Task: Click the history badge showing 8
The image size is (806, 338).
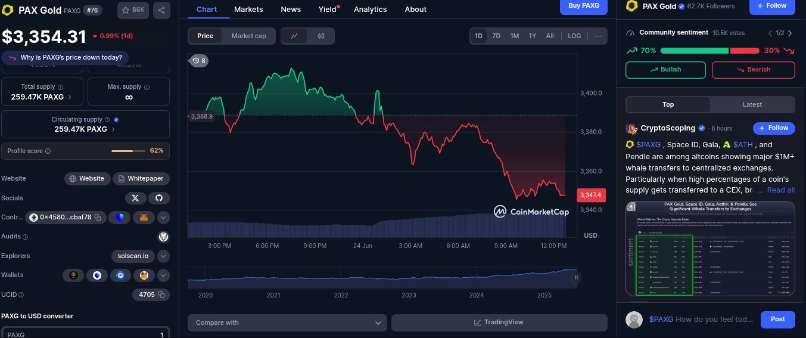Action: 199,61
